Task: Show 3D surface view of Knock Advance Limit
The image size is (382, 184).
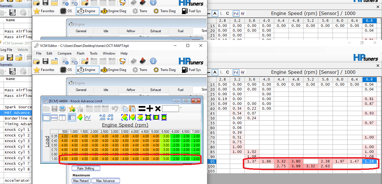Action: coord(80,117)
